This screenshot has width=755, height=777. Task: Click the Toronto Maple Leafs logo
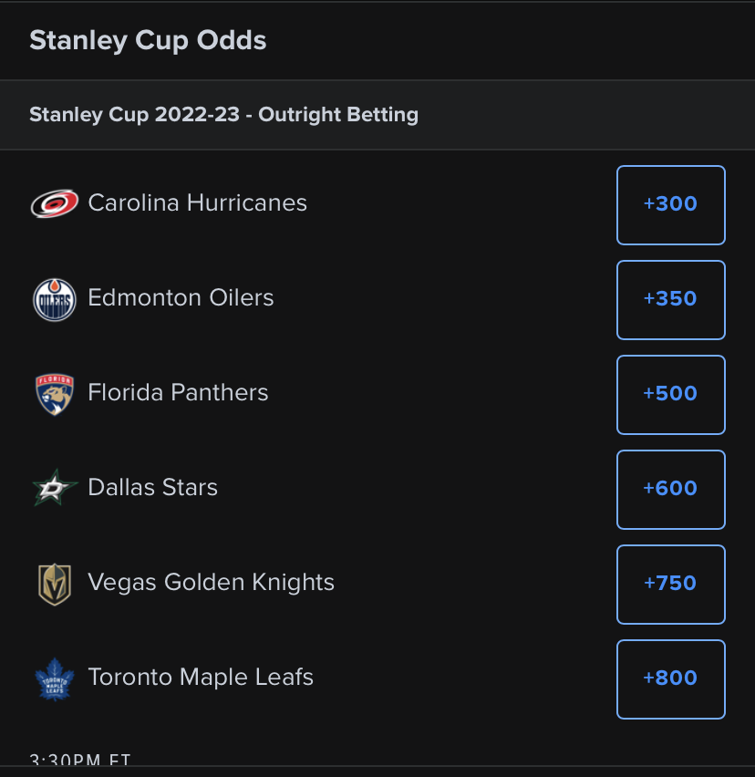55,679
